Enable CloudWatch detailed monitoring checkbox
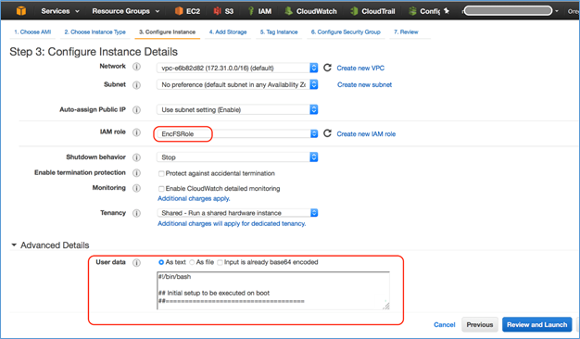The image size is (580, 339). click(x=161, y=189)
